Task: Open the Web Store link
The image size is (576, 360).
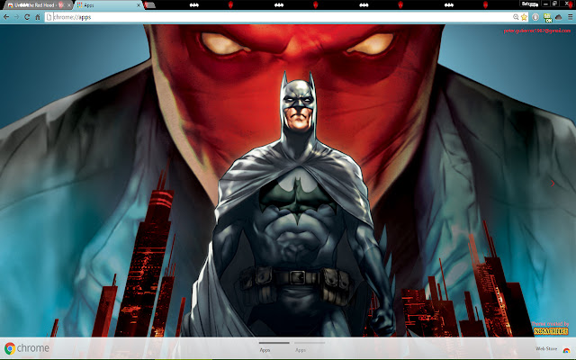Action: click(x=546, y=348)
